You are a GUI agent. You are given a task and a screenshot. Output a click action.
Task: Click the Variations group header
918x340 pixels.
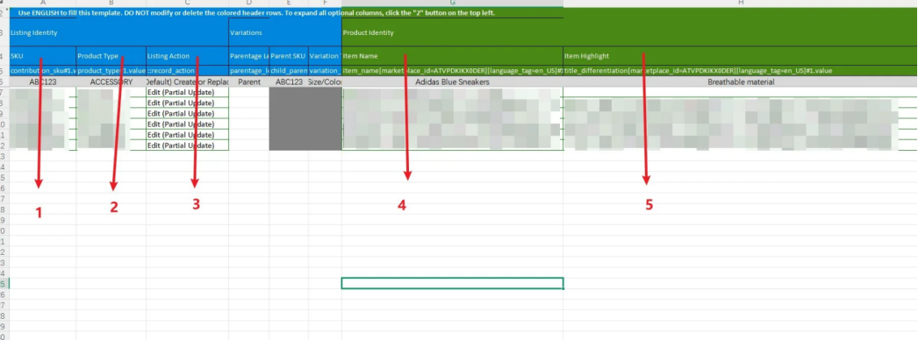(285, 32)
